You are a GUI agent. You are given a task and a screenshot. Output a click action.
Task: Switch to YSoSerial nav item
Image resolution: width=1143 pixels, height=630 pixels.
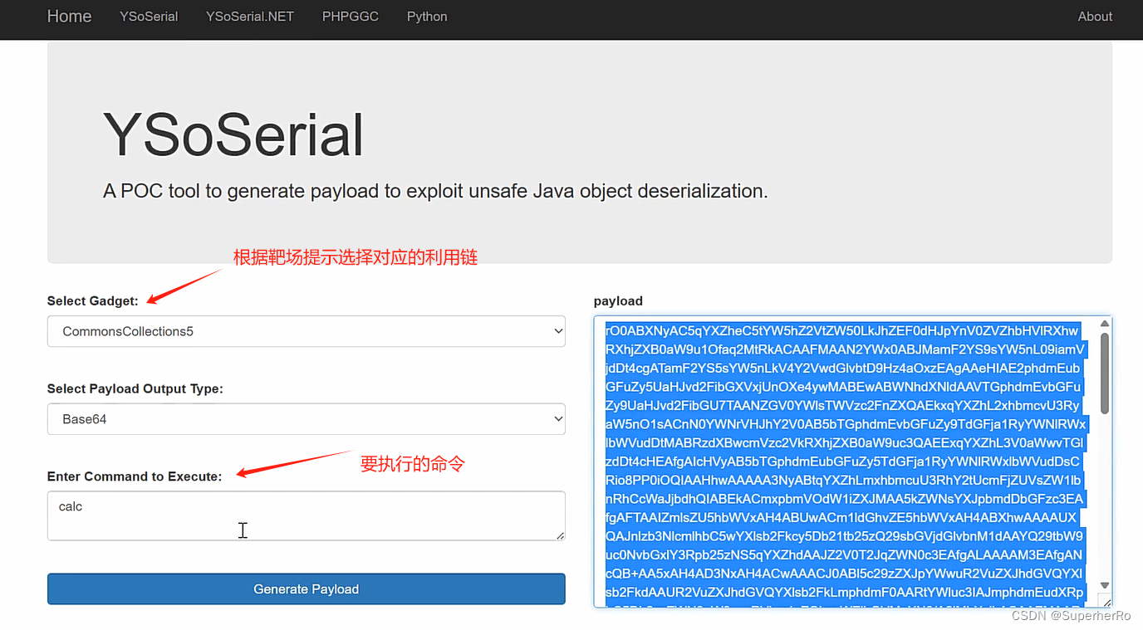click(x=149, y=17)
